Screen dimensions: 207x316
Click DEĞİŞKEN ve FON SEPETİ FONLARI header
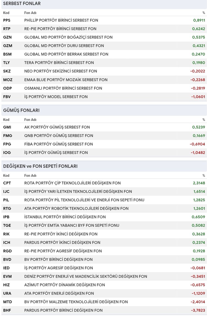tap(40, 166)
